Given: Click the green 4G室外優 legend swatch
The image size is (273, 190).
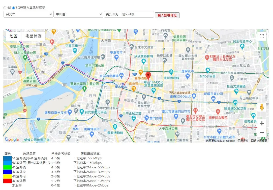Looking at the screenshot, I should [8, 167].
